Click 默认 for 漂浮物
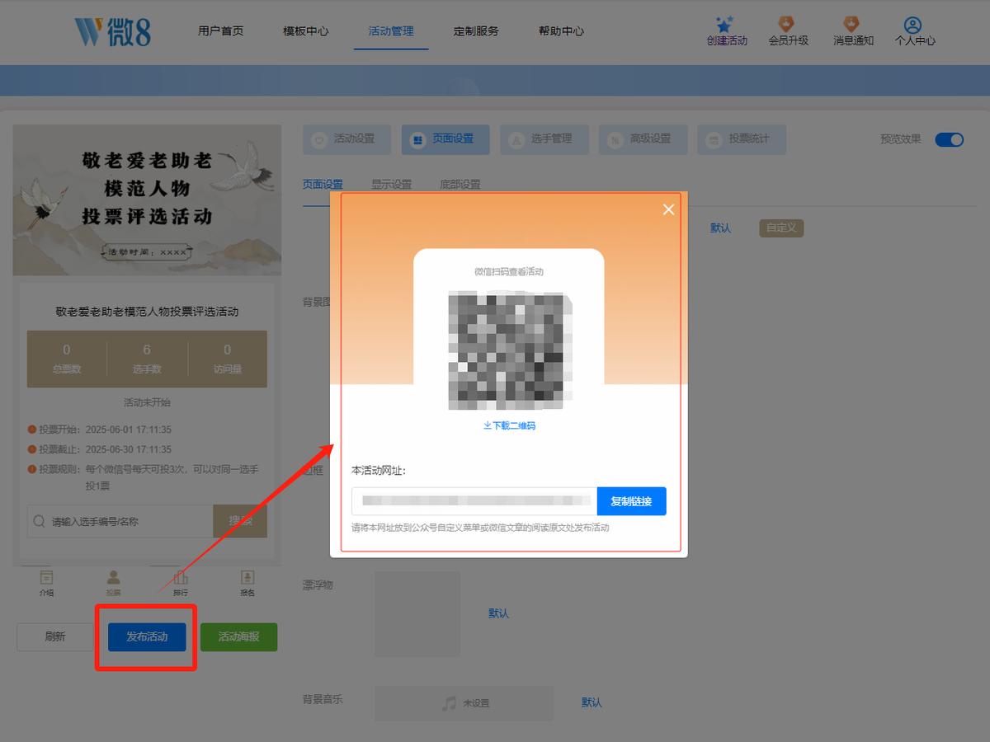Screen dimensions: 990x742 point(498,613)
